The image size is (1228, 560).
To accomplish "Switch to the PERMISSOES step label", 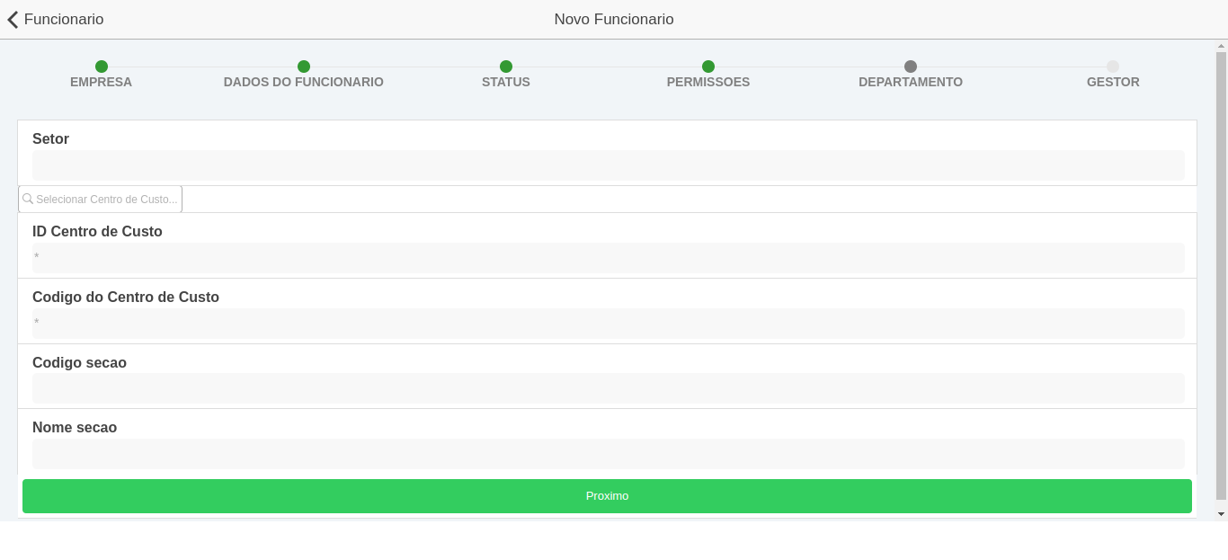I will click(x=708, y=82).
